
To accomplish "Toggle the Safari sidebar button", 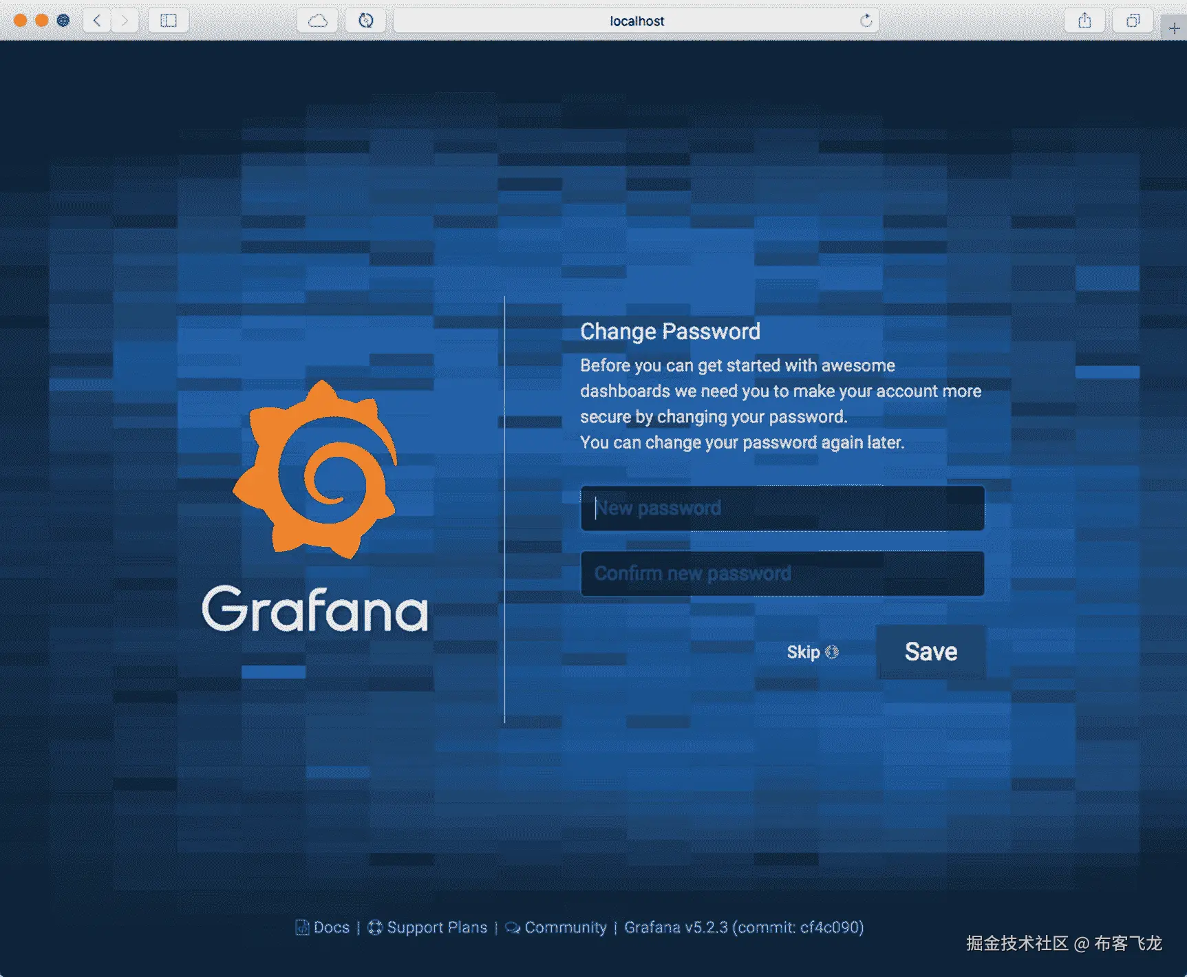I will pyautogui.click(x=169, y=21).
